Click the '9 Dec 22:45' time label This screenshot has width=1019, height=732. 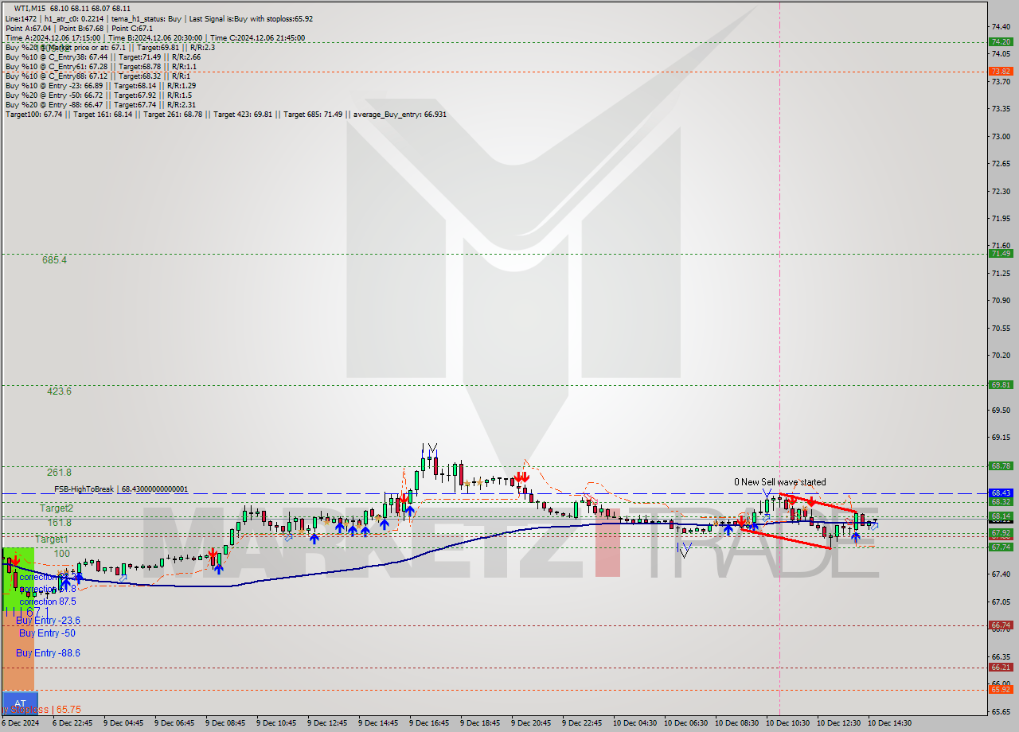pyautogui.click(x=583, y=723)
